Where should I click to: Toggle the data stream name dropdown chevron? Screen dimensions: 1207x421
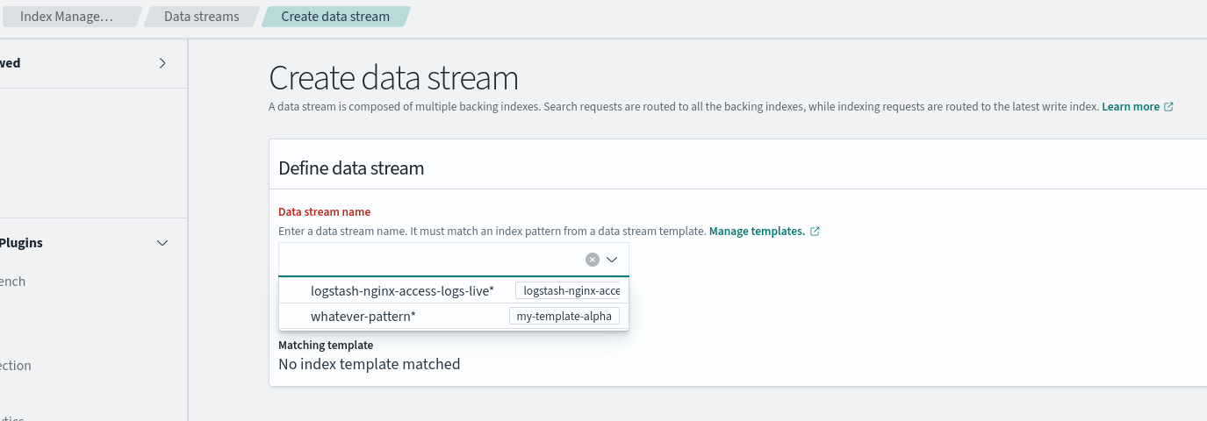pos(613,260)
